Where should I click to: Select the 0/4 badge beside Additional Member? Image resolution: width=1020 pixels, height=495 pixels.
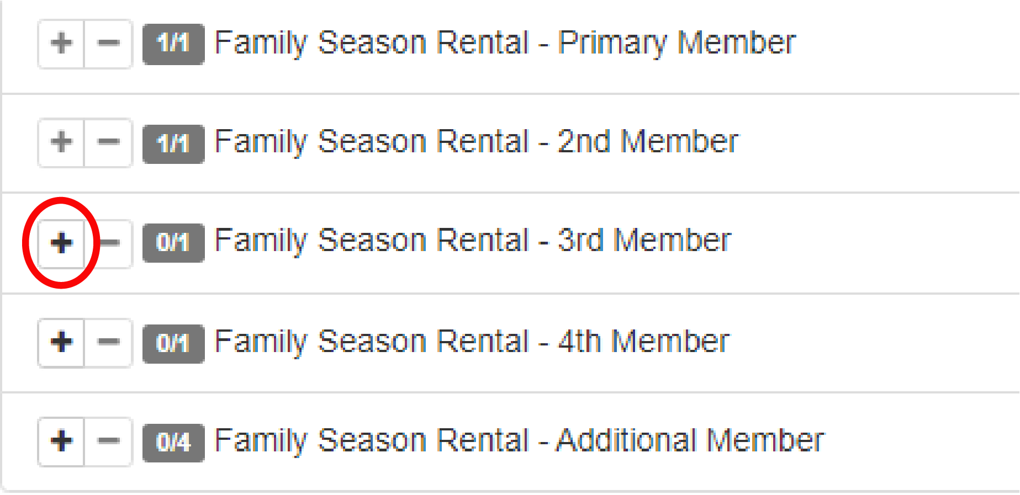[172, 440]
